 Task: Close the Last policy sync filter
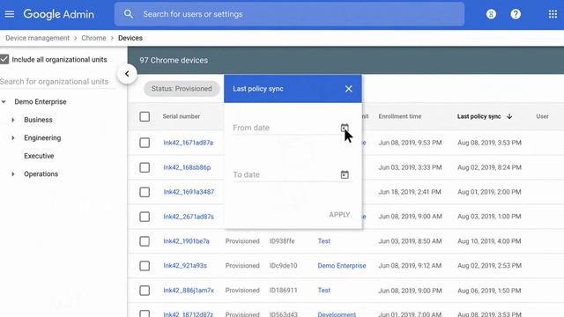click(349, 89)
